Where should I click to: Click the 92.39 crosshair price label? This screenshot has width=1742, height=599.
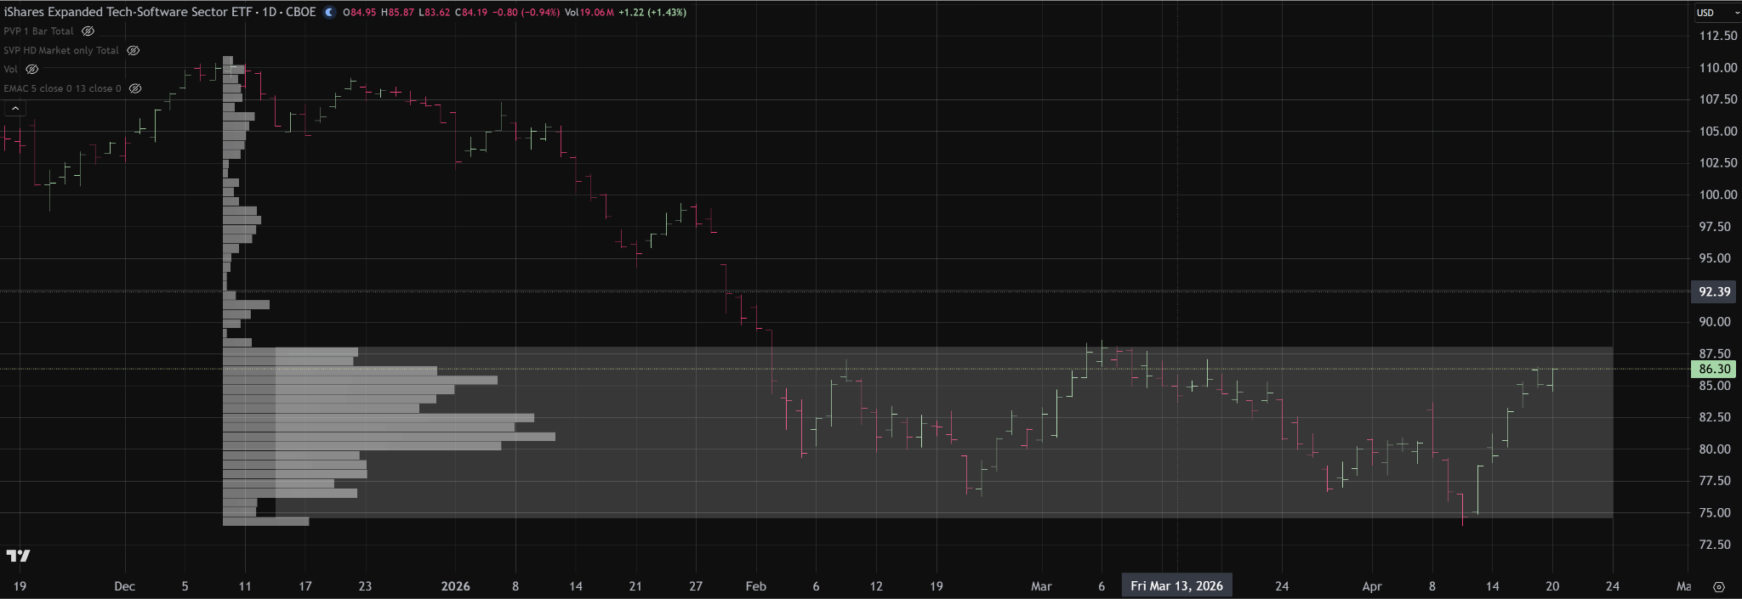coord(1713,292)
